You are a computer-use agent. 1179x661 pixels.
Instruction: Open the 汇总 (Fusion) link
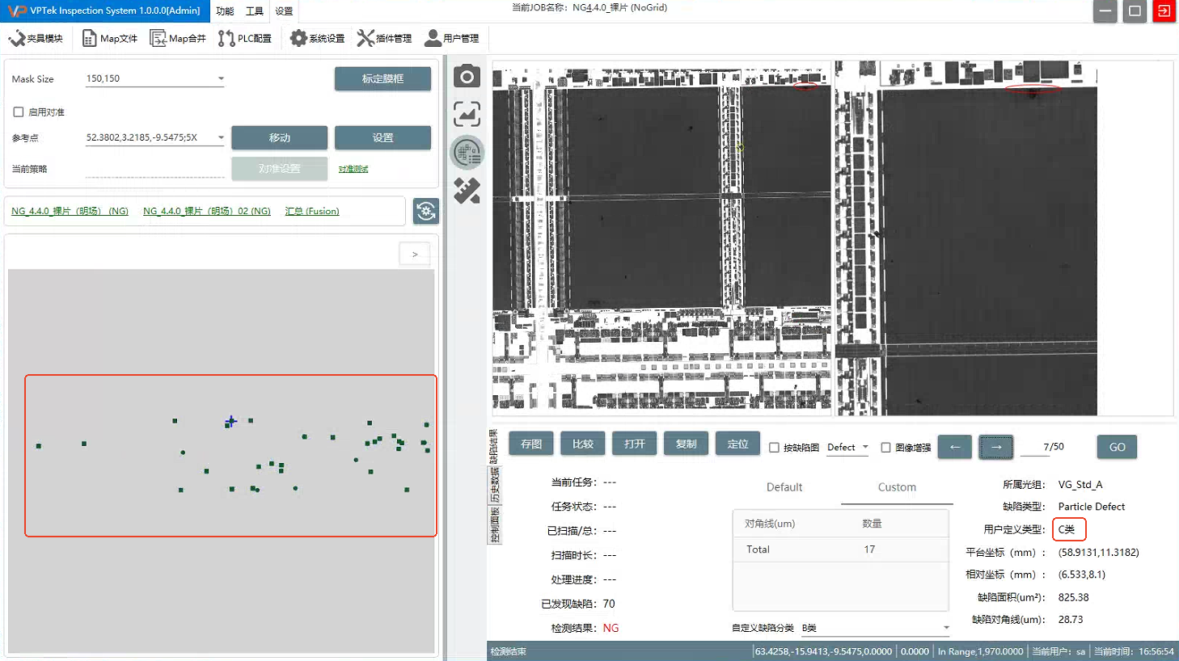click(x=312, y=211)
